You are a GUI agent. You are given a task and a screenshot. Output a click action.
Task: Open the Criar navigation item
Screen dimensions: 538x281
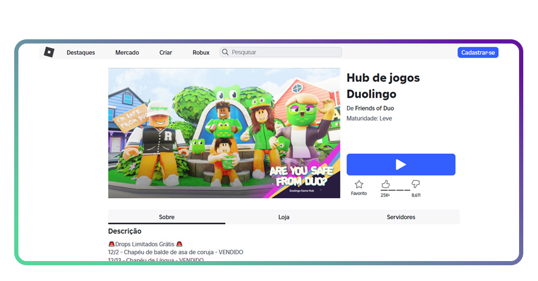(165, 52)
